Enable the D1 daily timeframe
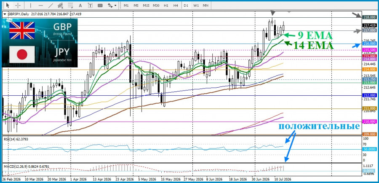The width and height of the screenshot is (379, 183). [186, 5]
